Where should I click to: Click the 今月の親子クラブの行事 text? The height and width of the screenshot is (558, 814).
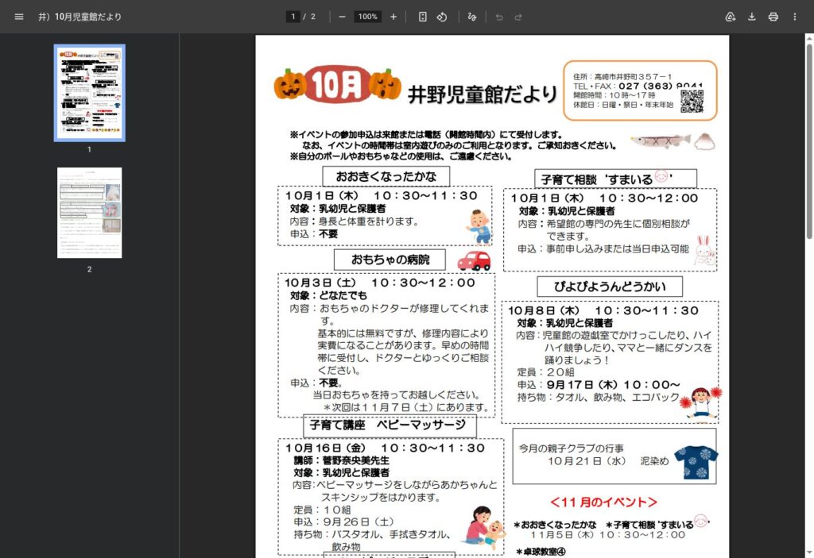(571, 448)
